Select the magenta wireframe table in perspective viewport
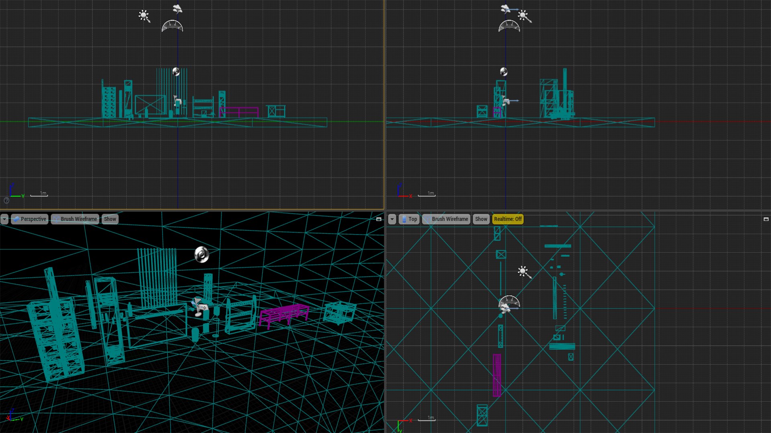Screen dimensions: 771x433 pyautogui.click(x=284, y=316)
